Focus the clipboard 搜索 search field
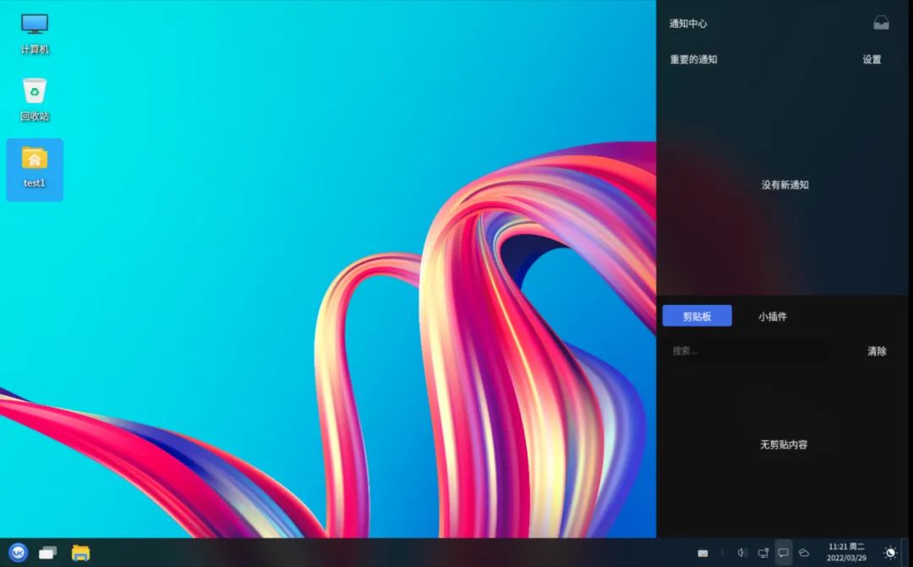The height and width of the screenshot is (567, 913). [746, 351]
